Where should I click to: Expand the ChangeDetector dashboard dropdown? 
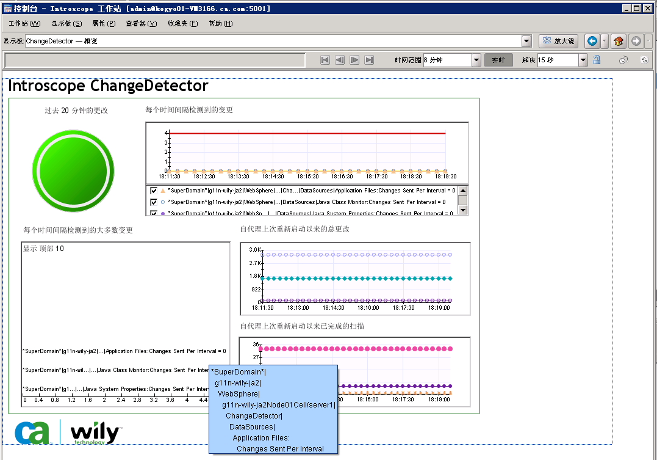tap(526, 41)
